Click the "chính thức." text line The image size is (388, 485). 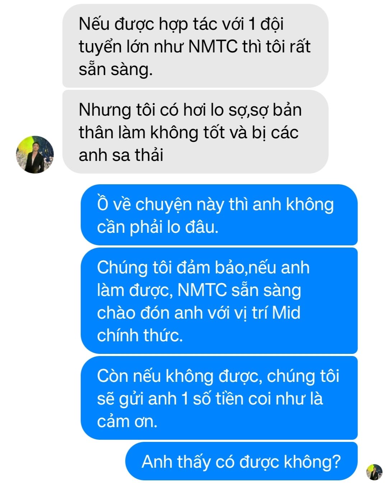click(x=140, y=335)
